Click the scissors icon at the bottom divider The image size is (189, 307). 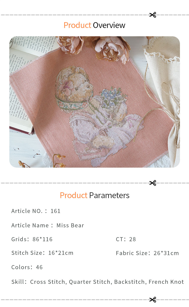152,299
